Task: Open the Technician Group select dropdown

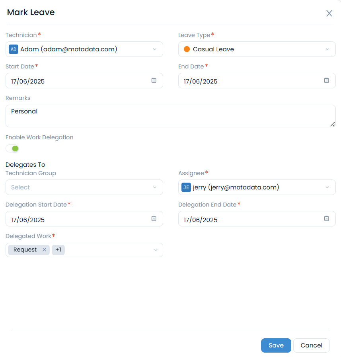Action: [x=155, y=187]
